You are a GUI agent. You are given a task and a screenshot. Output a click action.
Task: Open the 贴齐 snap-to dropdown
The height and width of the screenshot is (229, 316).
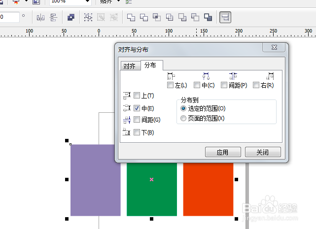point(119,1)
